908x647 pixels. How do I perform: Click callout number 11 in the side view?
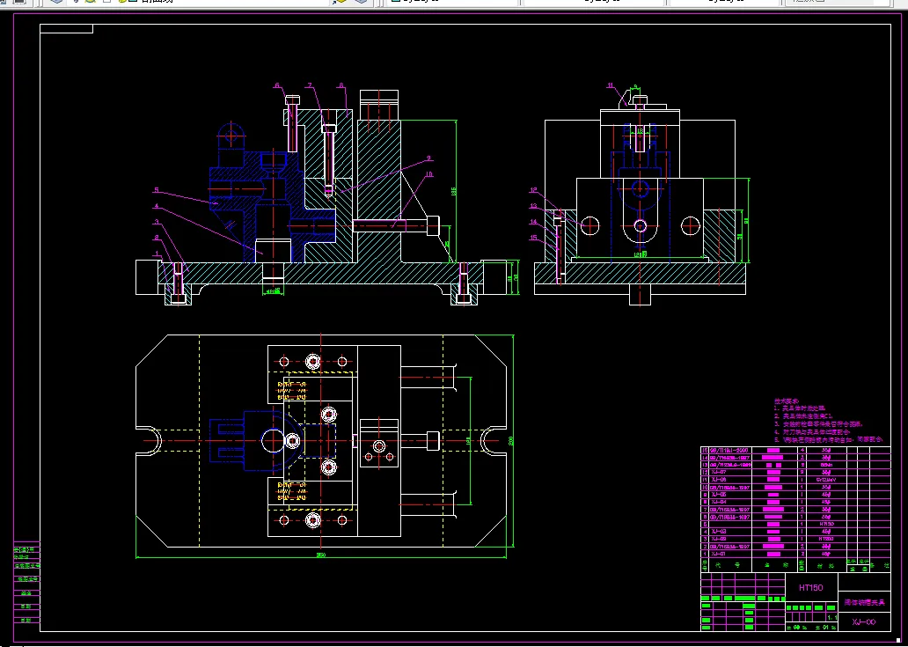[x=611, y=85]
